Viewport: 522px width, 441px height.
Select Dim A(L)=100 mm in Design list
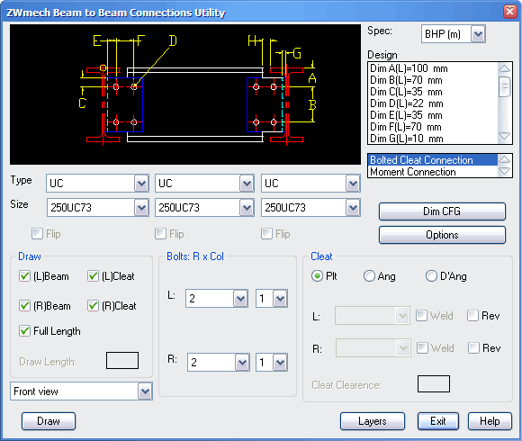tap(432, 68)
